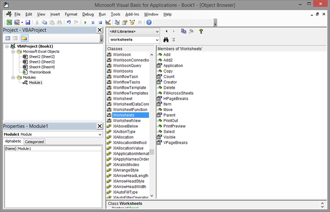This screenshot has width=330, height=212.
Task: Open the File menu
Action: [x=17, y=14]
